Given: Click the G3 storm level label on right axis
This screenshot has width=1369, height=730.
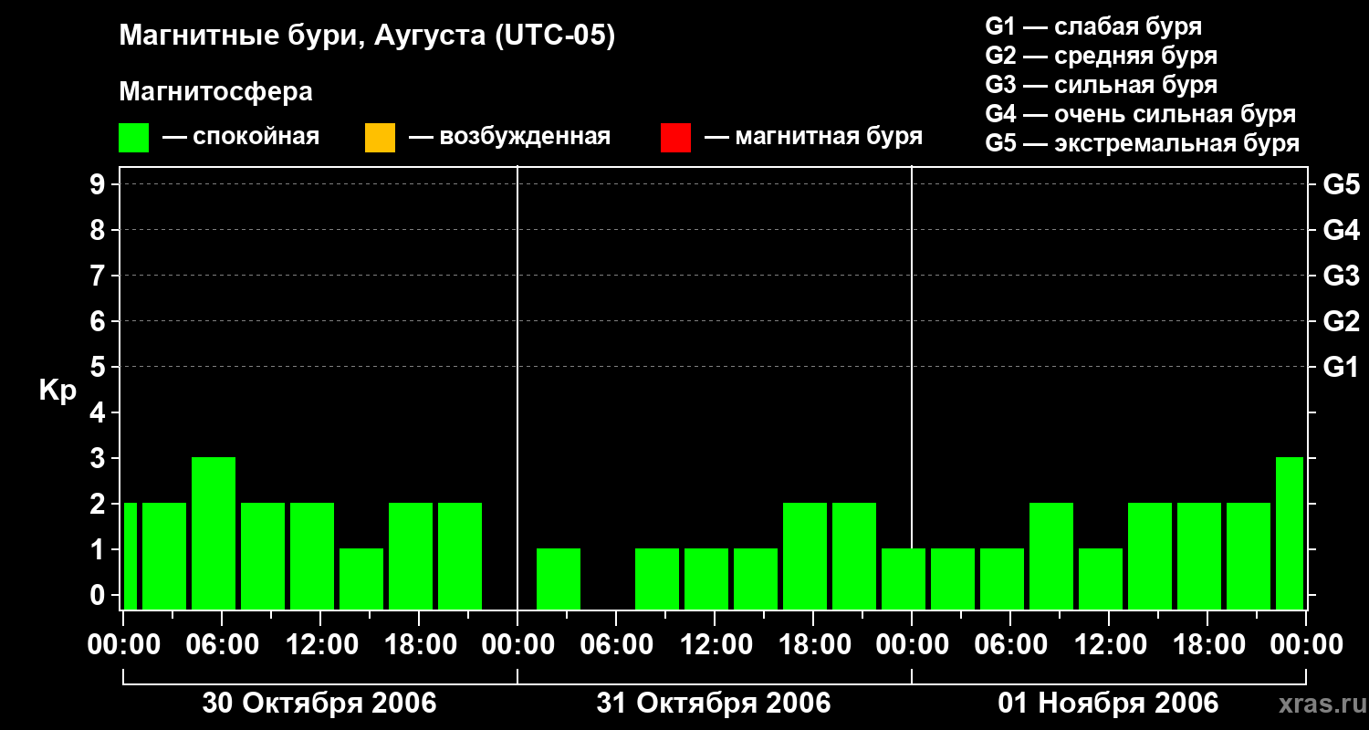Looking at the screenshot, I should tap(1341, 276).
